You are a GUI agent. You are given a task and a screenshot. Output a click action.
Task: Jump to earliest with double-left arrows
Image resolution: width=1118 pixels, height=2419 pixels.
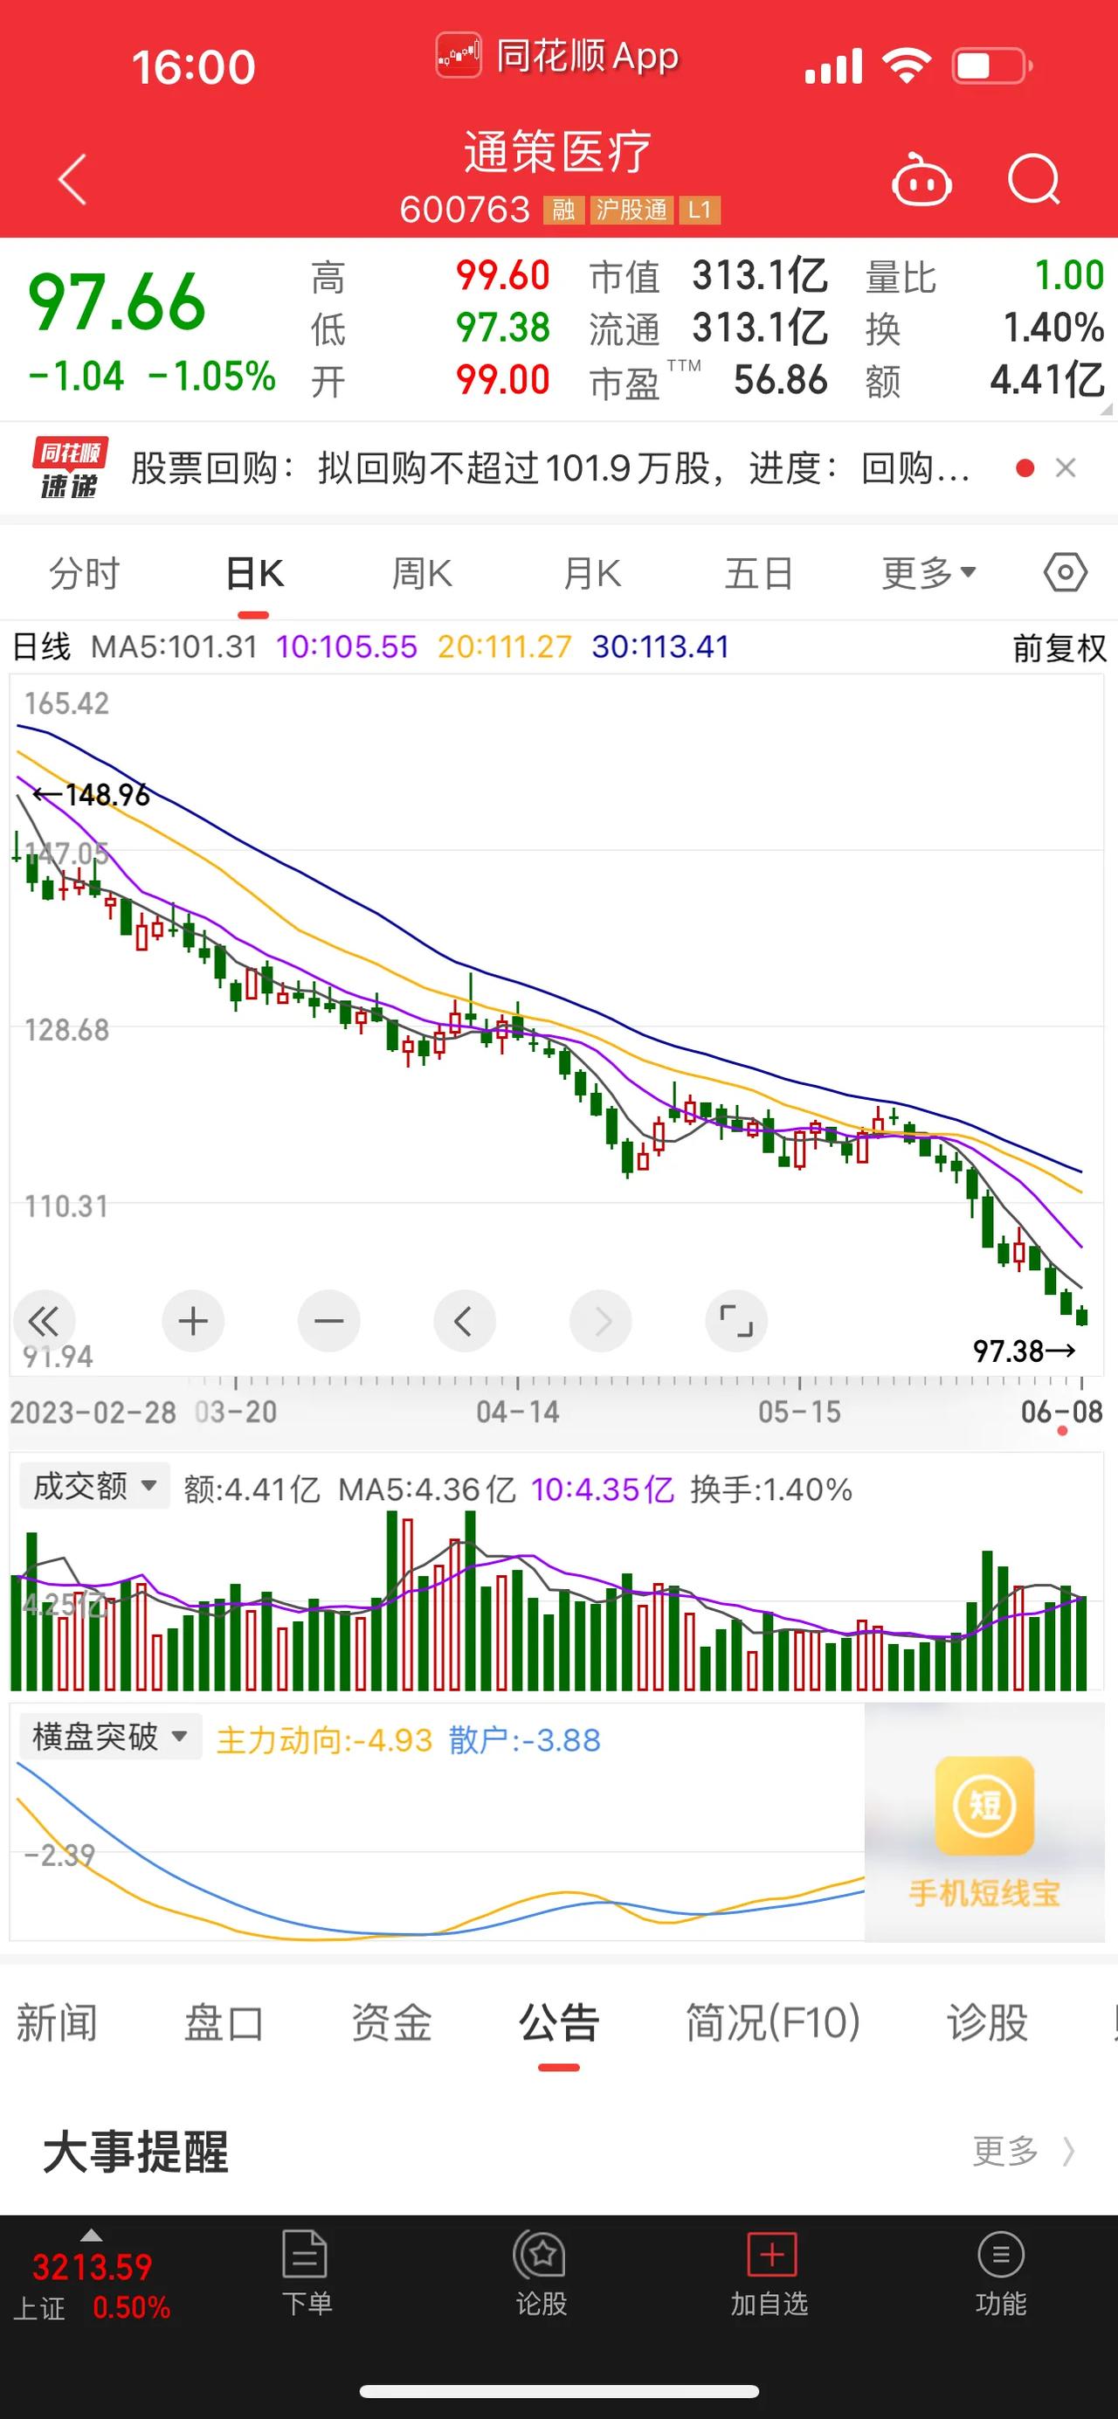click(x=43, y=1321)
